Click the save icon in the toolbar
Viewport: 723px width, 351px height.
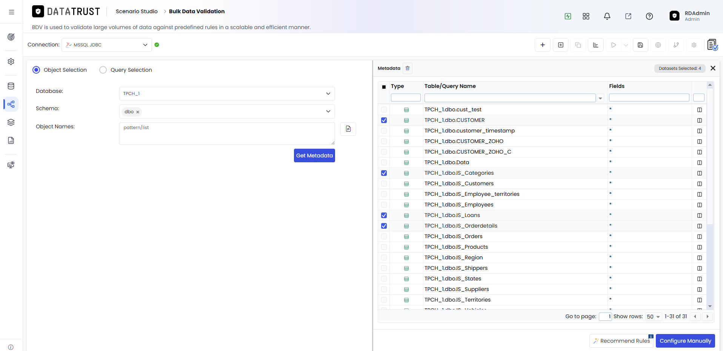[x=640, y=45]
